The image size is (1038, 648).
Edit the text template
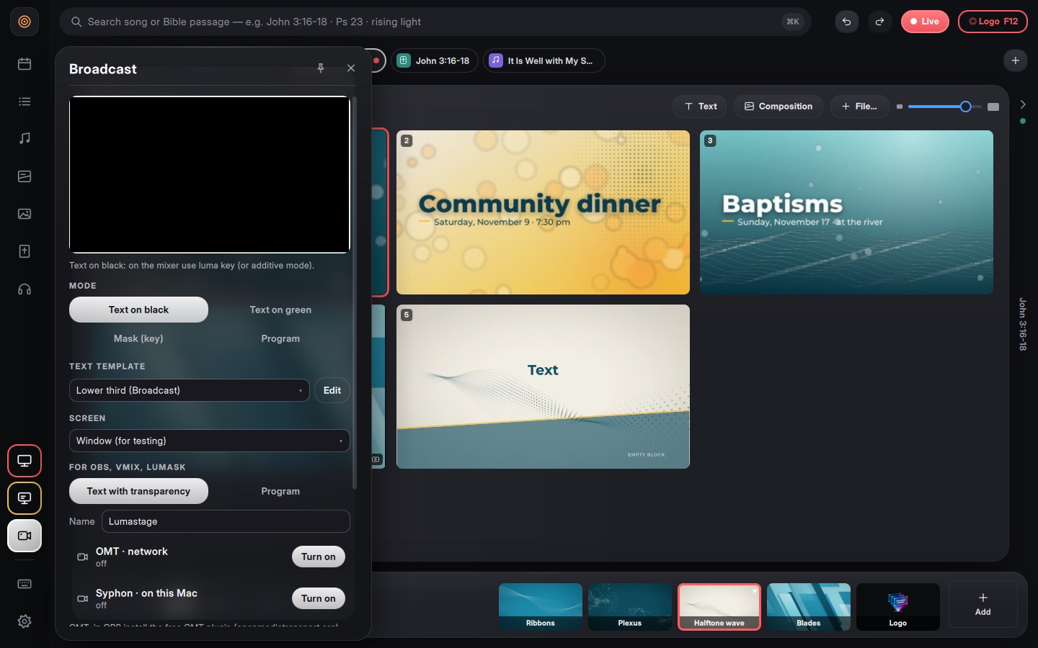332,390
